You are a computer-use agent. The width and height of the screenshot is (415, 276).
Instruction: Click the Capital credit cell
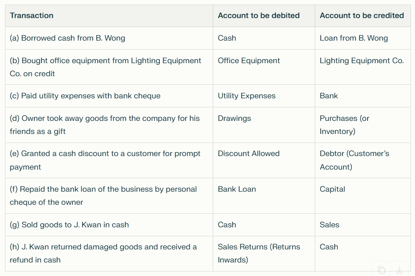click(332, 189)
